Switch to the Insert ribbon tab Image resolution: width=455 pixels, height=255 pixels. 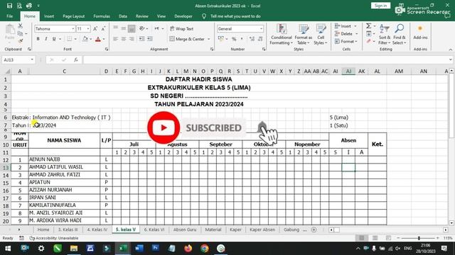[x=49, y=16]
